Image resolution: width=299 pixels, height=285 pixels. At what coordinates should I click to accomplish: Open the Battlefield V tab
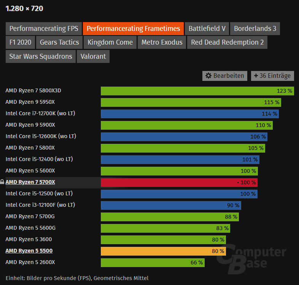[x=207, y=29]
